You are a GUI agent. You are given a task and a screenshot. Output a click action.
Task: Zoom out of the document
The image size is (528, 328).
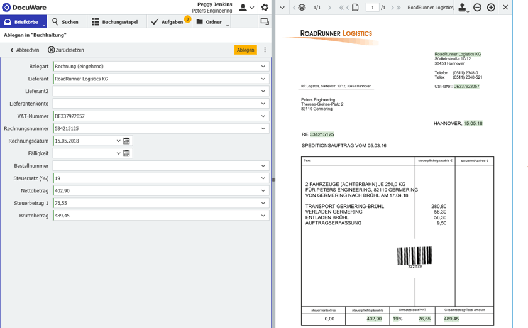point(478,8)
